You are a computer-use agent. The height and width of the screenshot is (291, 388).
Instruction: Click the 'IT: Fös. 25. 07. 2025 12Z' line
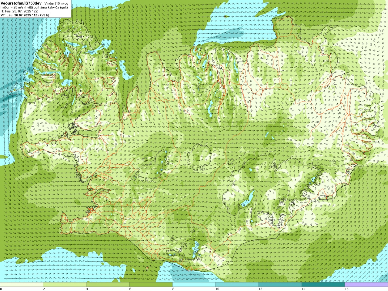click(x=19, y=11)
